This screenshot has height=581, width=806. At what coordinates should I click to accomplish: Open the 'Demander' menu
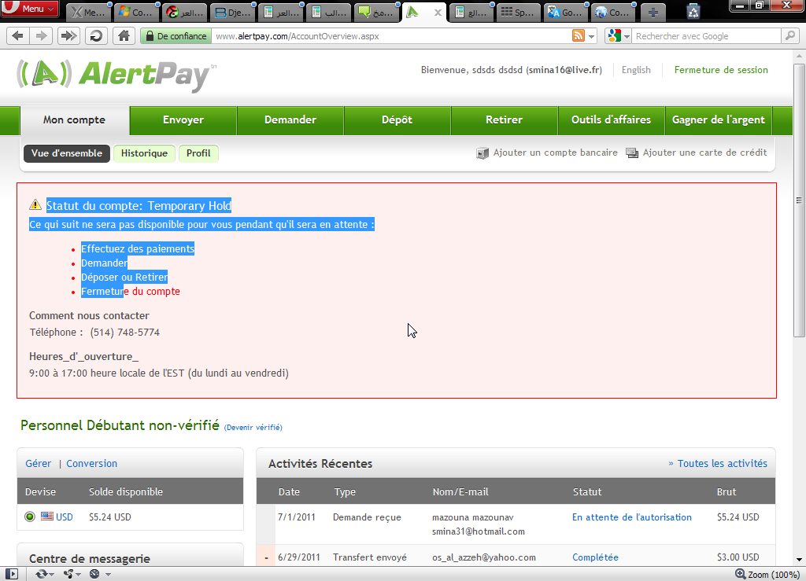290,120
